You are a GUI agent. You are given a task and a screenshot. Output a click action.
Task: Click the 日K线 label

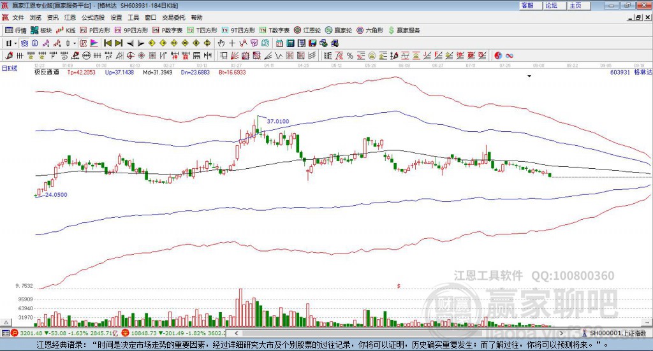click(x=10, y=68)
